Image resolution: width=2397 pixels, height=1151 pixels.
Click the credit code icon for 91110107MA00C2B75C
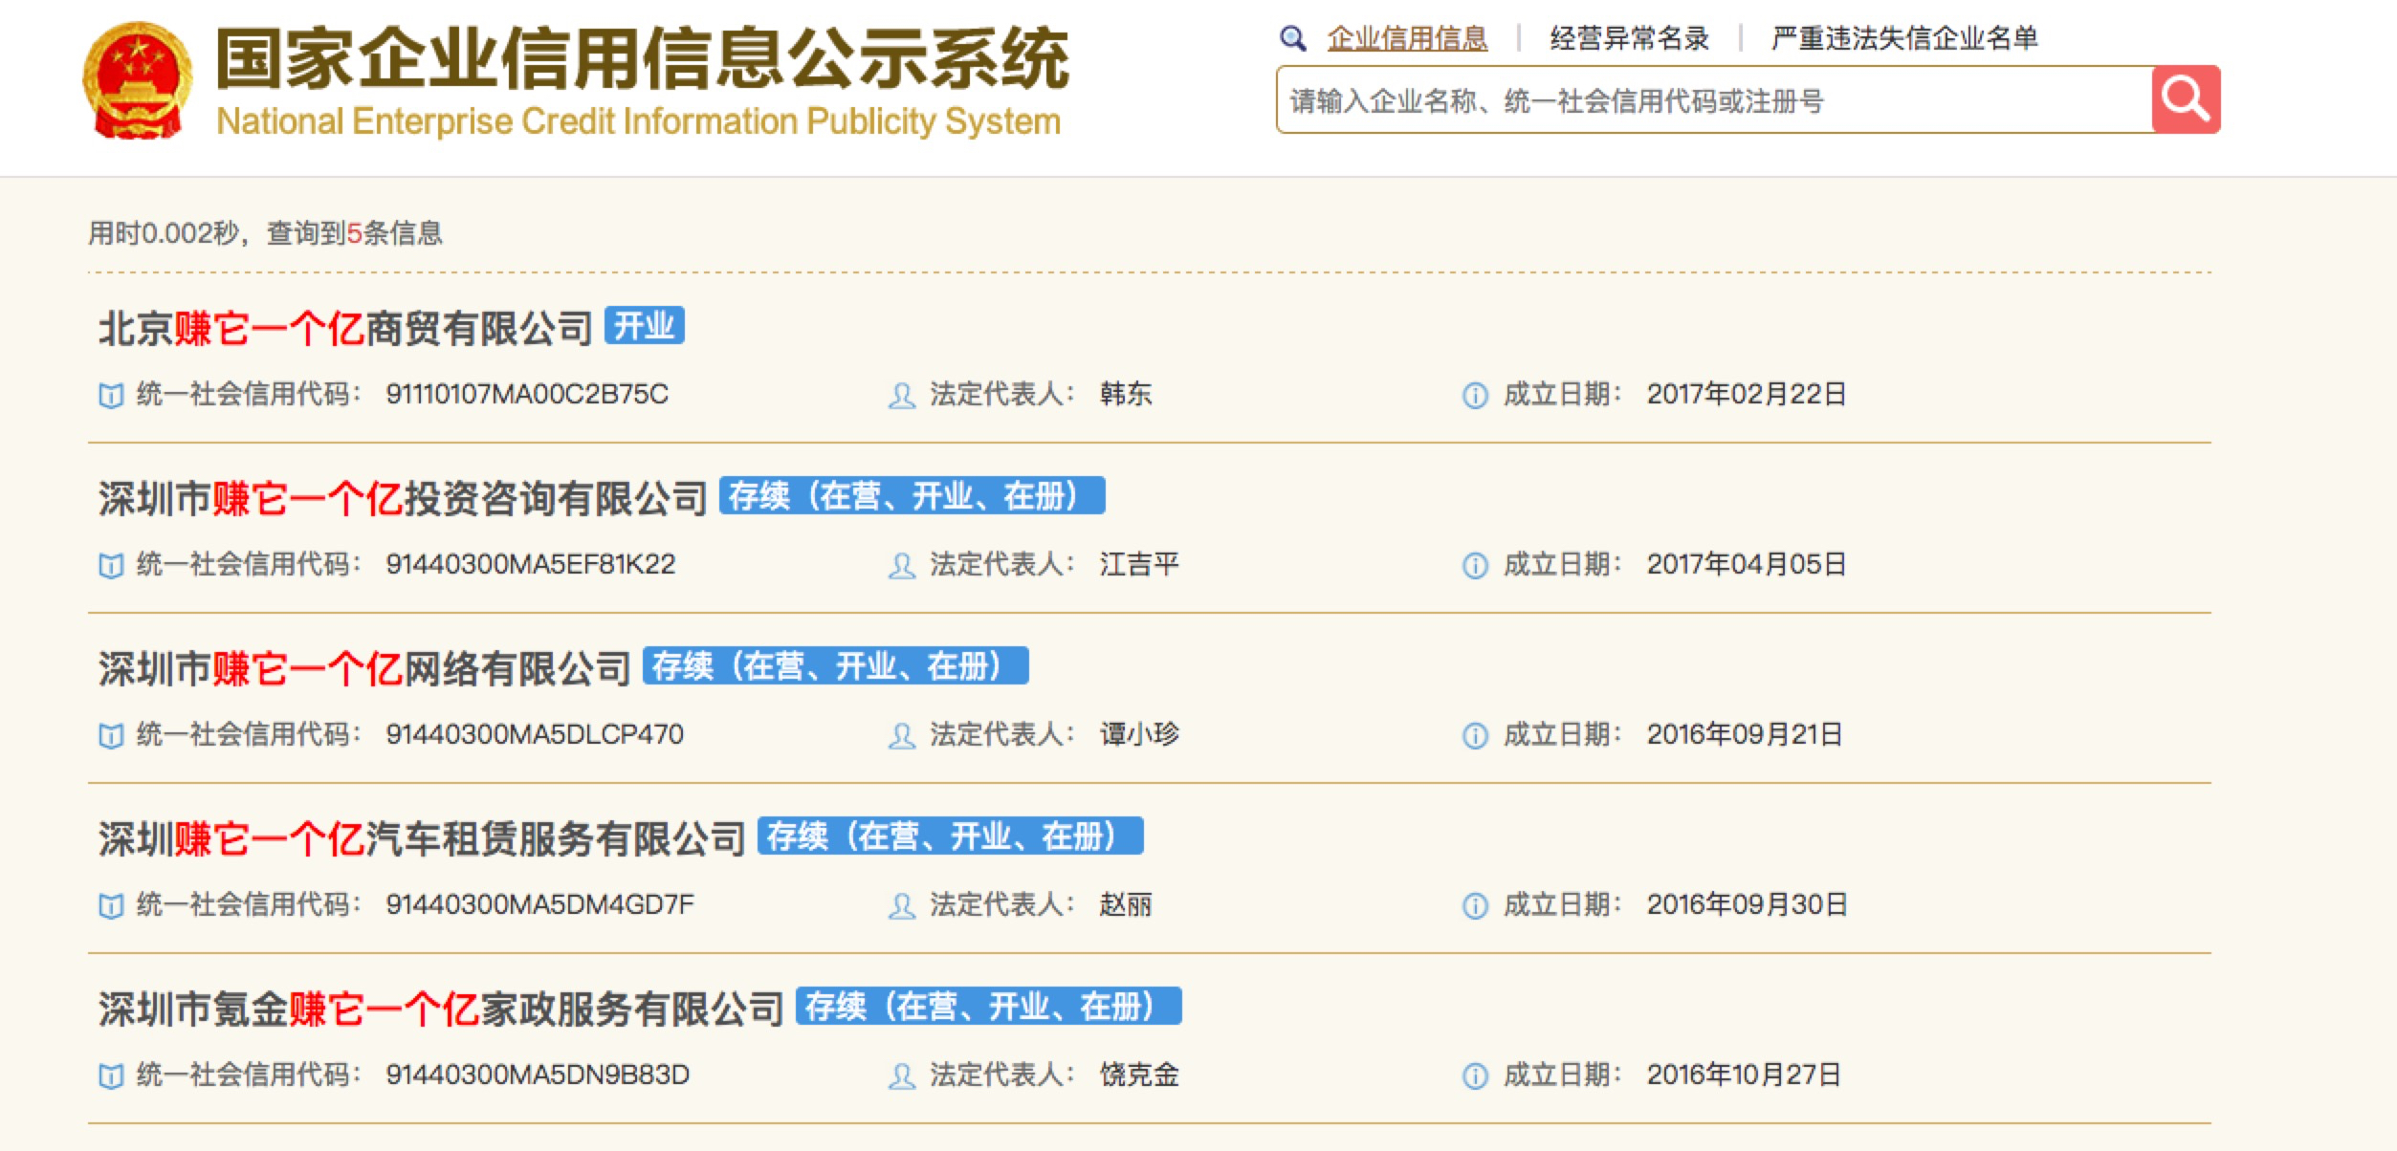pyautogui.click(x=111, y=395)
